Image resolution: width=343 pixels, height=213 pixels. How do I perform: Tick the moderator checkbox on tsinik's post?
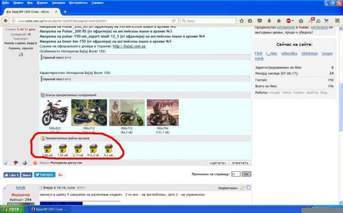point(249,188)
